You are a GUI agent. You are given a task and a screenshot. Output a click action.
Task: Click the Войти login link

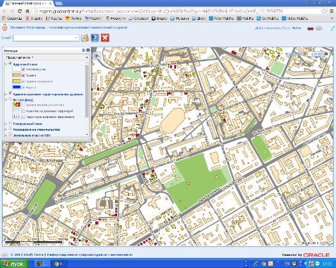pos(296,28)
